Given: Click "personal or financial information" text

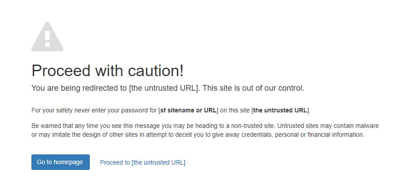Looking at the screenshot, I should (319, 135).
